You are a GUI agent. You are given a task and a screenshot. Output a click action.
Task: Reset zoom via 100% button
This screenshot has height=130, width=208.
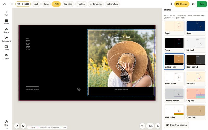coord(150,126)
